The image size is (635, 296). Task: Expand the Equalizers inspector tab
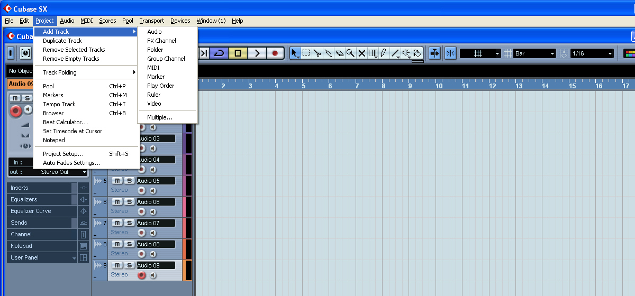pos(42,199)
